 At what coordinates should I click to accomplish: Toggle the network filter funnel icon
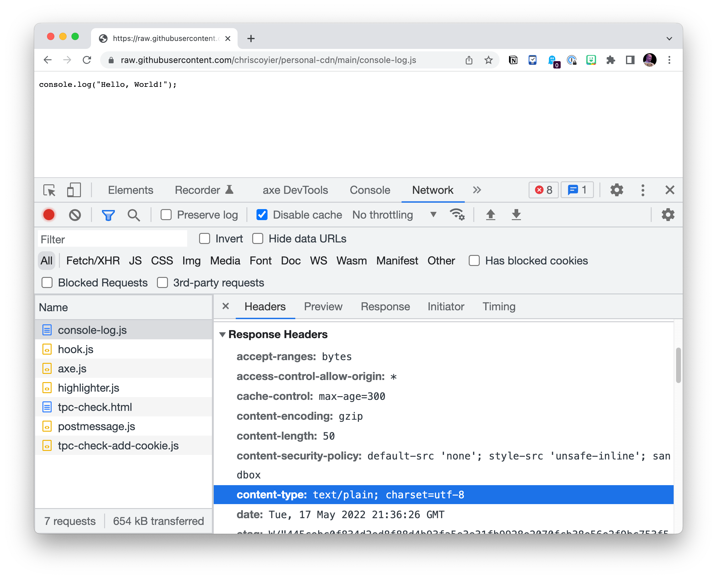(108, 215)
